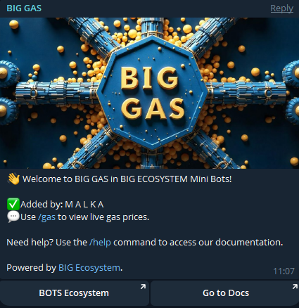Click the golden BIG GAS octagon logo
Image resolution: width=299 pixels, height=308 pixels.
[152, 94]
